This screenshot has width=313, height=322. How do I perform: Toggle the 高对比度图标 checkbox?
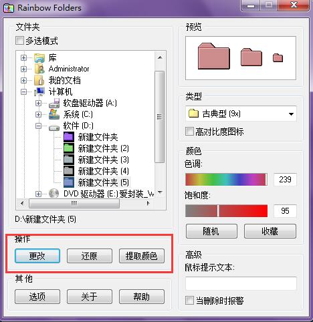tap(189, 132)
